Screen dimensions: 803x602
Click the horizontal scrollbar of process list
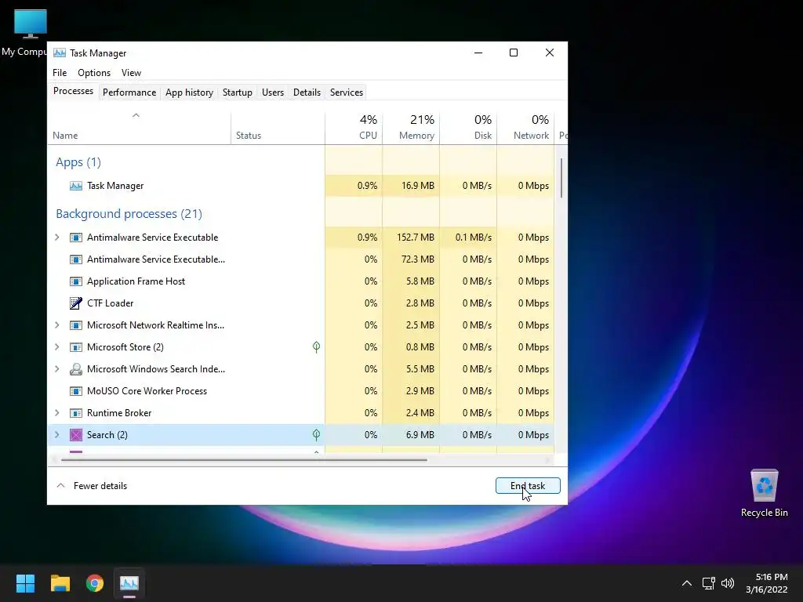[245, 459]
